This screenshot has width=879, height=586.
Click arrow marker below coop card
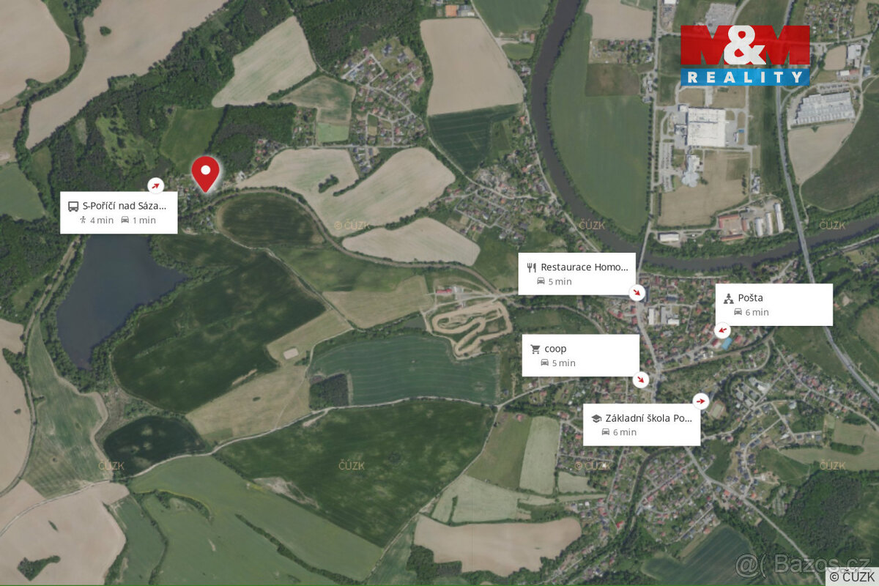click(x=641, y=380)
